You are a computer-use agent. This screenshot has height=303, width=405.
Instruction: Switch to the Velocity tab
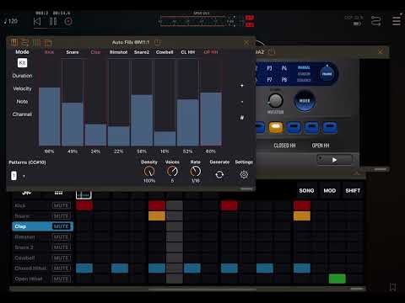point(22,88)
